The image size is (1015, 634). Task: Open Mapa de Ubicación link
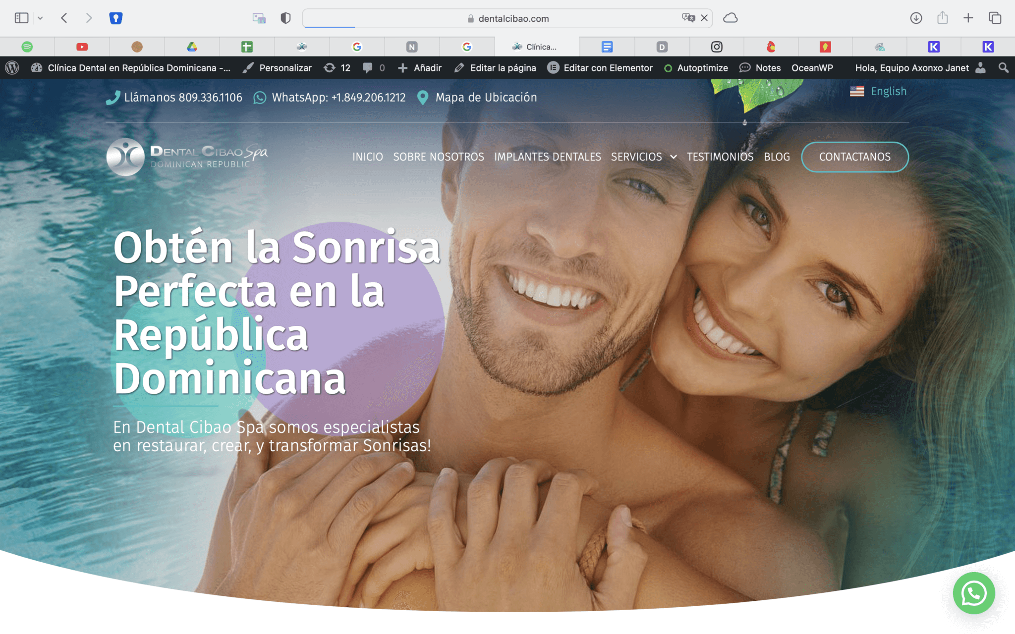pos(477,98)
